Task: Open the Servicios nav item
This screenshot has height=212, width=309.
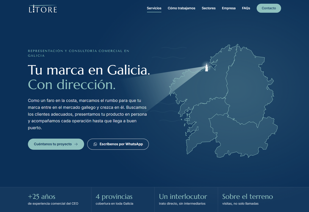Action: 154,8
